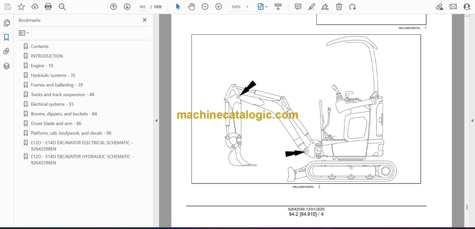Go to next page arrow
This screenshot has height=229, width=475.
click(127, 7)
